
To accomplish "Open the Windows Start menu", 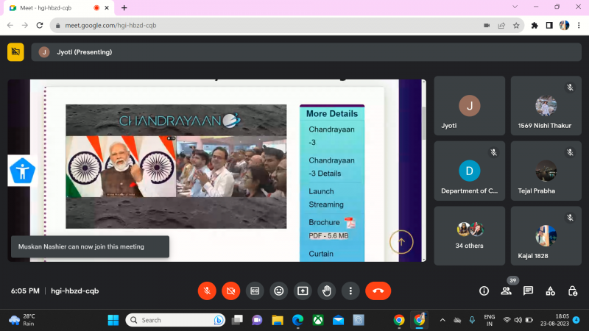I will click(113, 320).
